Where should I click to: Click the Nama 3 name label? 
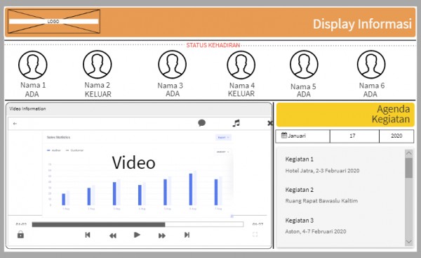(x=171, y=86)
